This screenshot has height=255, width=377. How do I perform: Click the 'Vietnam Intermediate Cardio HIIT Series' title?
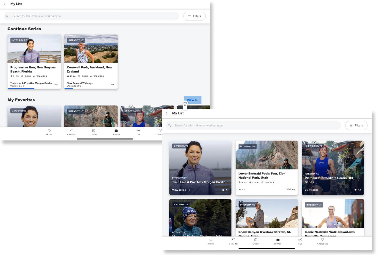click(329, 180)
